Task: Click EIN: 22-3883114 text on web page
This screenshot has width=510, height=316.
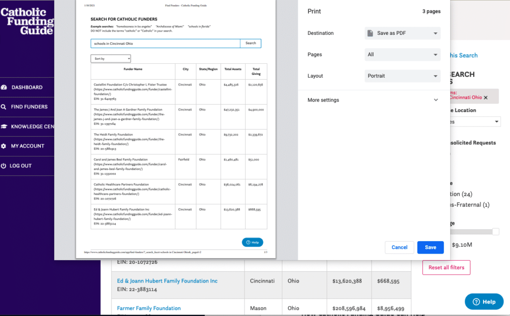Action: click(x=137, y=289)
